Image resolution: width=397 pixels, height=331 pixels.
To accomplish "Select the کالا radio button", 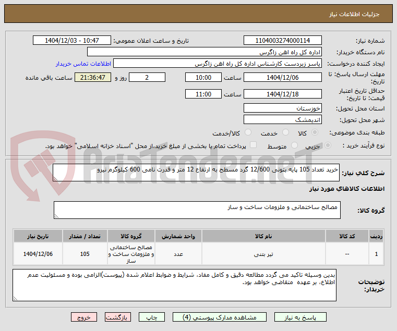I will tap(315, 132).
